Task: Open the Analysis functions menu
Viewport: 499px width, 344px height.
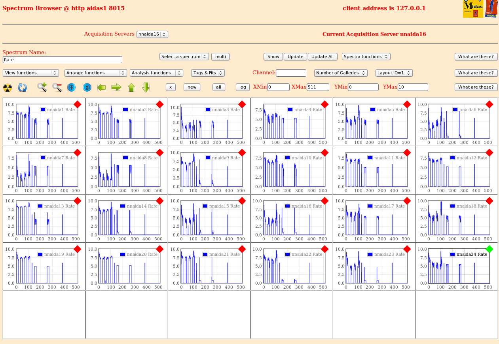Action: (x=156, y=73)
